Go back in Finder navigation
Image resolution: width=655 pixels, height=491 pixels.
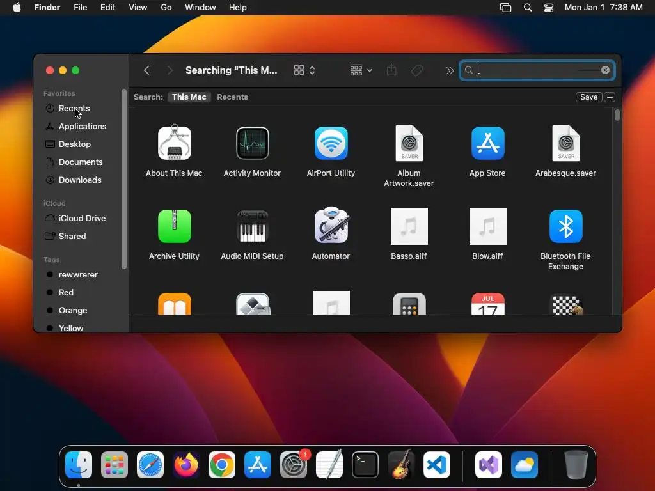point(146,70)
